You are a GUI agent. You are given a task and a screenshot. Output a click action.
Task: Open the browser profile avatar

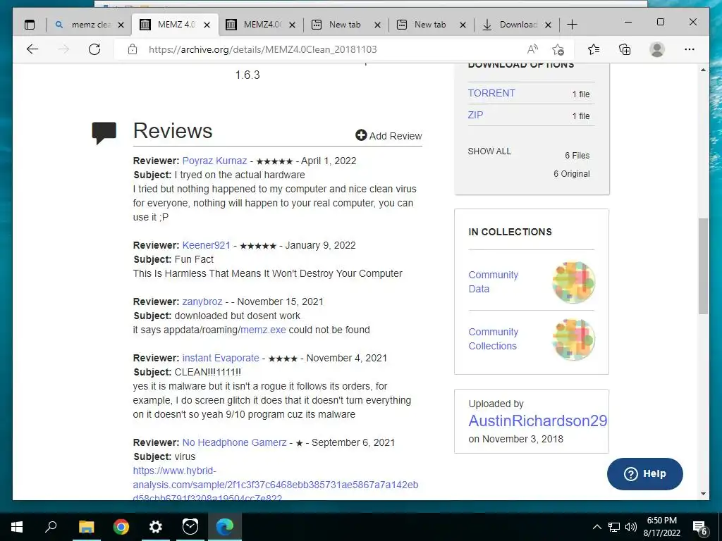pos(657,49)
